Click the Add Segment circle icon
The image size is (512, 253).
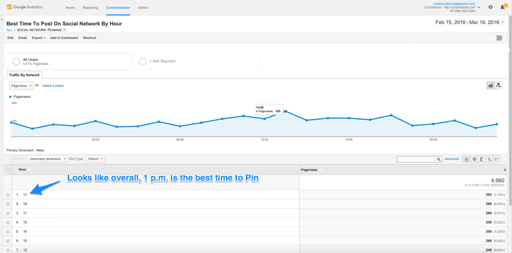click(143, 61)
